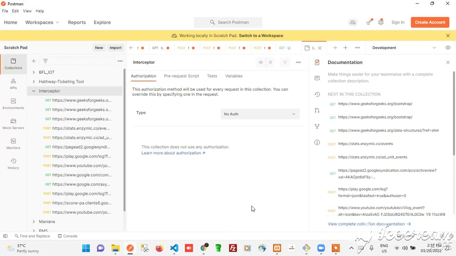Open the Edit menu
This screenshot has height=256, width=456.
pyautogui.click(x=15, y=11)
